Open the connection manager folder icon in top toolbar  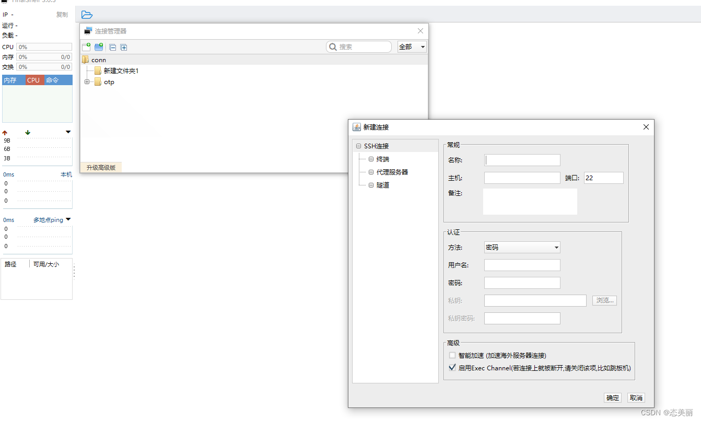(87, 15)
